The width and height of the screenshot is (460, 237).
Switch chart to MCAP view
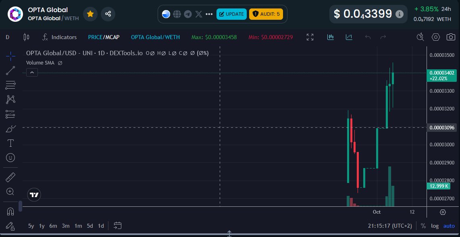(112, 37)
